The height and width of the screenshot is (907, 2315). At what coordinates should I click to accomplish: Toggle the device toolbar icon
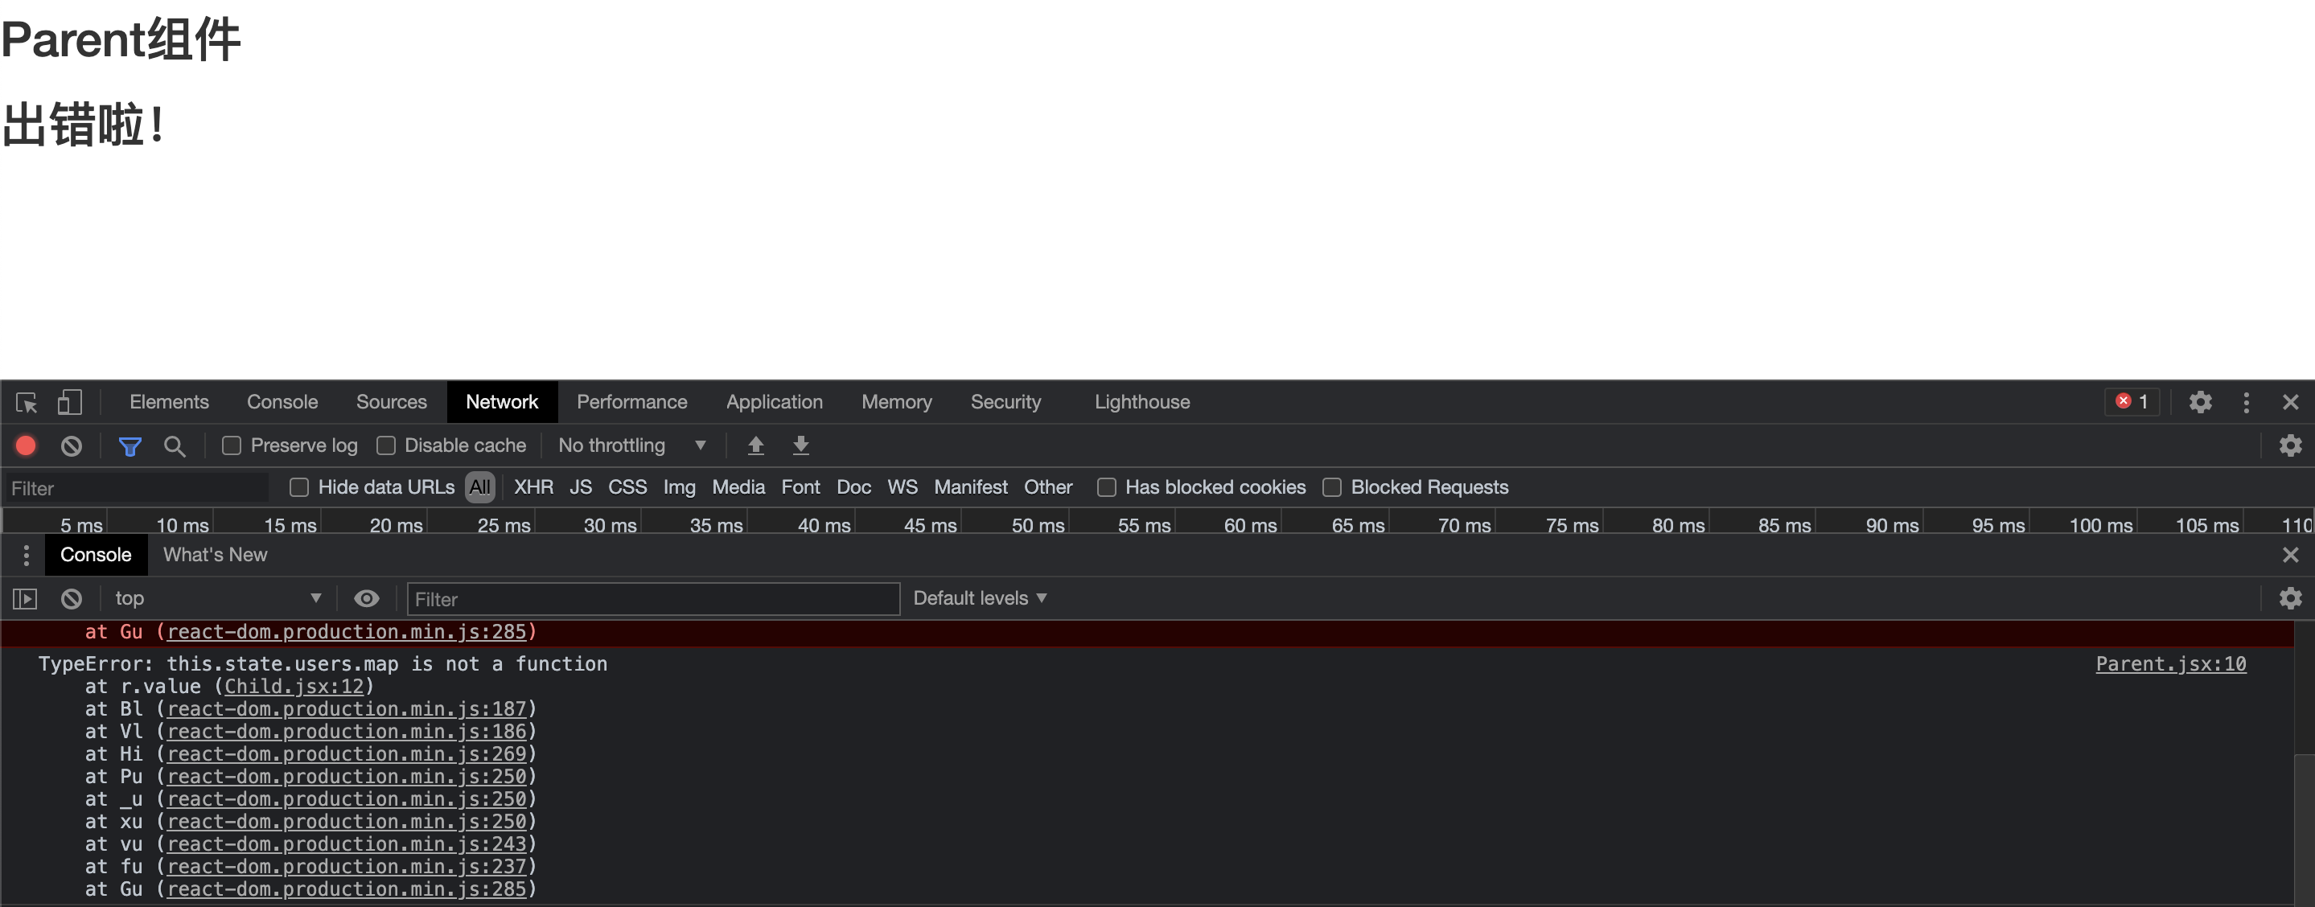pos(69,402)
